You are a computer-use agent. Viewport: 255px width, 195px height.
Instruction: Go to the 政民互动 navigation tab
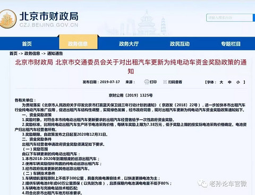(x=180, y=43)
